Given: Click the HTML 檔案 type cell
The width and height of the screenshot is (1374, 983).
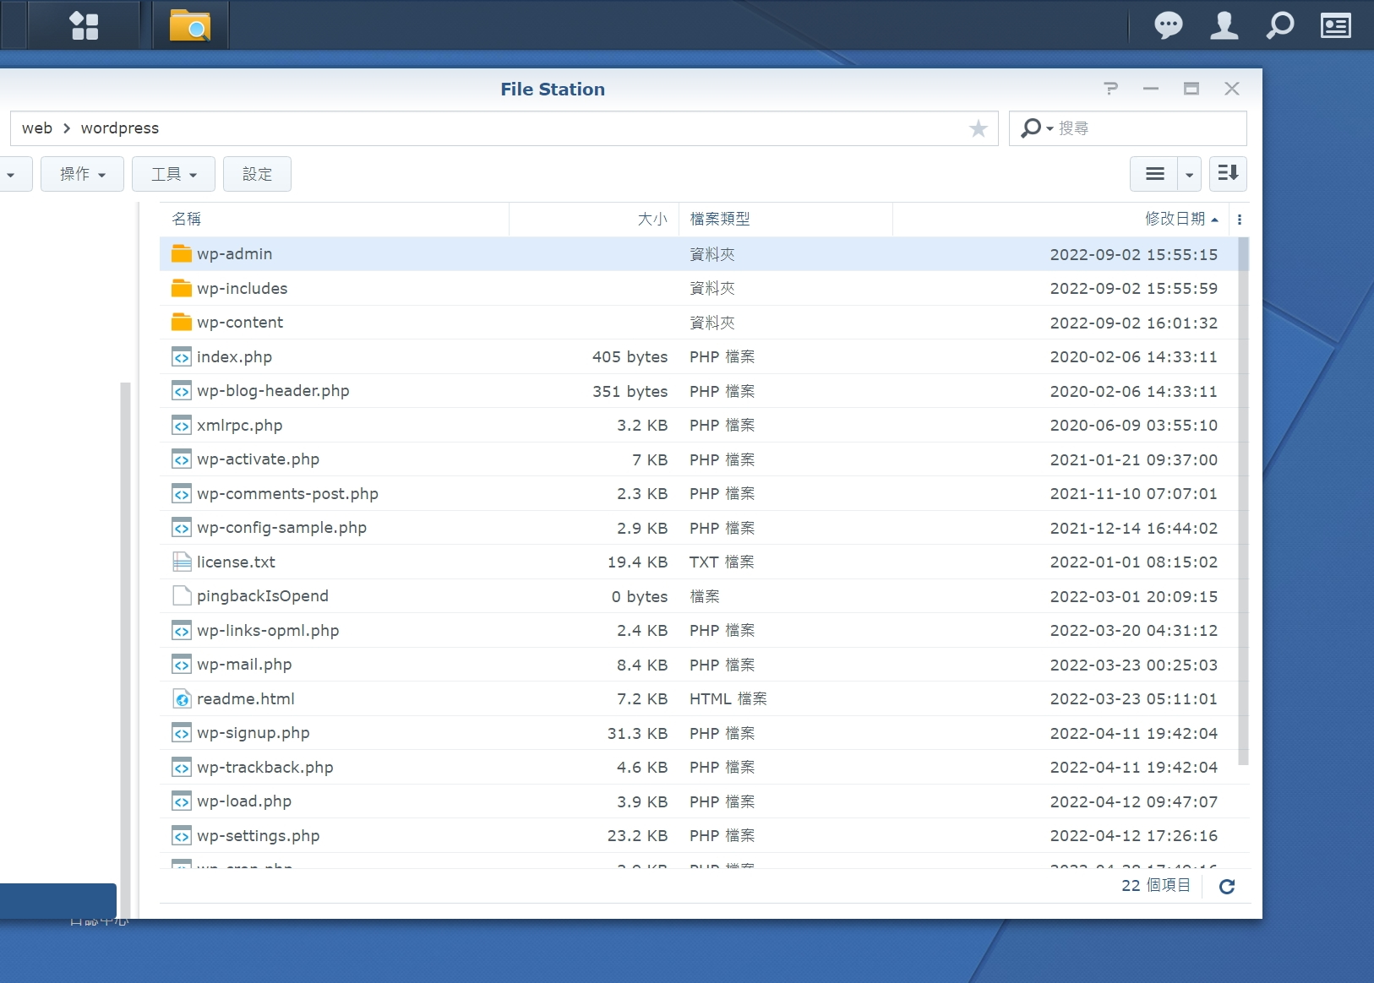Looking at the screenshot, I should coord(728,698).
